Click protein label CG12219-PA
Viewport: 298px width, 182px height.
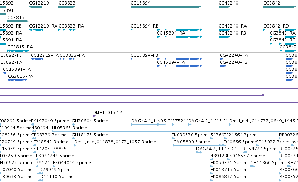(x=45, y=55)
